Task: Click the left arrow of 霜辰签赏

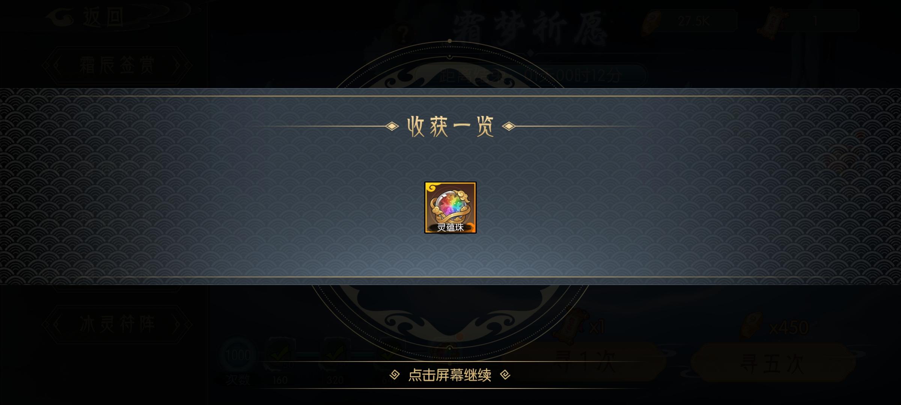Action: 57,66
